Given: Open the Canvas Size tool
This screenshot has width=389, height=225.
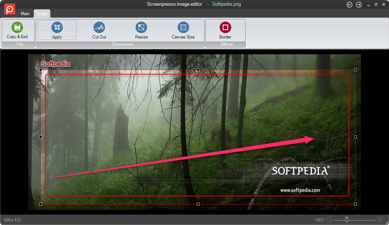Looking at the screenshot, I should [x=183, y=30].
